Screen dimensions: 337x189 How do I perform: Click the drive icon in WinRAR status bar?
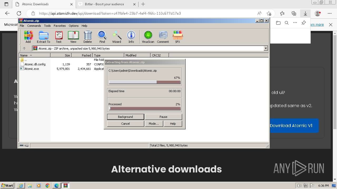pyautogui.click(x=22, y=145)
